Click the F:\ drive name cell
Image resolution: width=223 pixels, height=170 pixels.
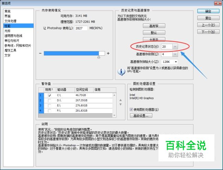coord(59,111)
